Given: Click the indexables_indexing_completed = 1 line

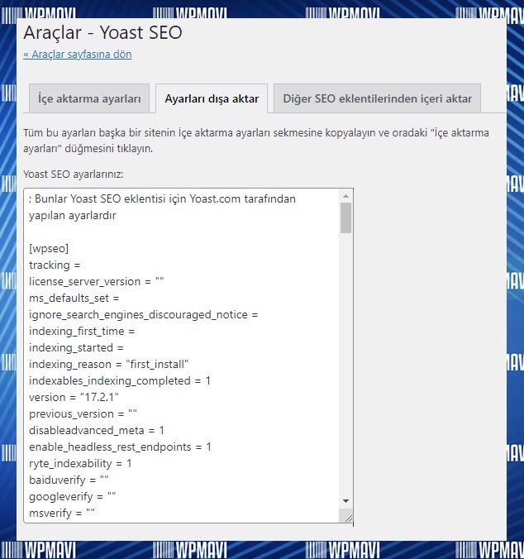Looking at the screenshot, I should tap(120, 380).
